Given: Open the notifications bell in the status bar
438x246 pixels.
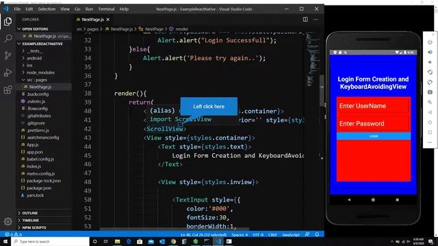Looking at the screenshot, I should pyautogui.click(x=317, y=234).
